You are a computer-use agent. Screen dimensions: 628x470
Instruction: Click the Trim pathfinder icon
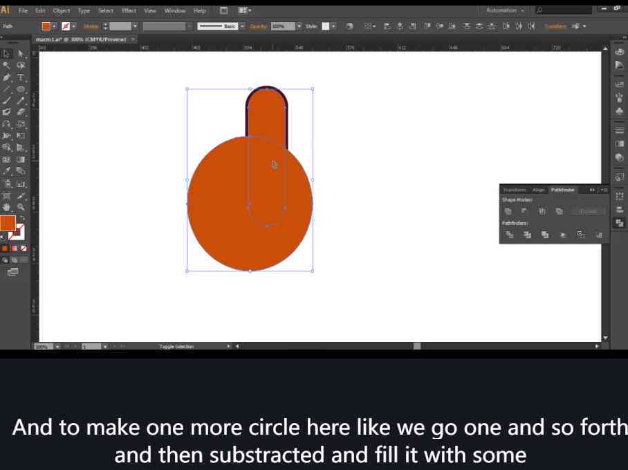coord(527,235)
